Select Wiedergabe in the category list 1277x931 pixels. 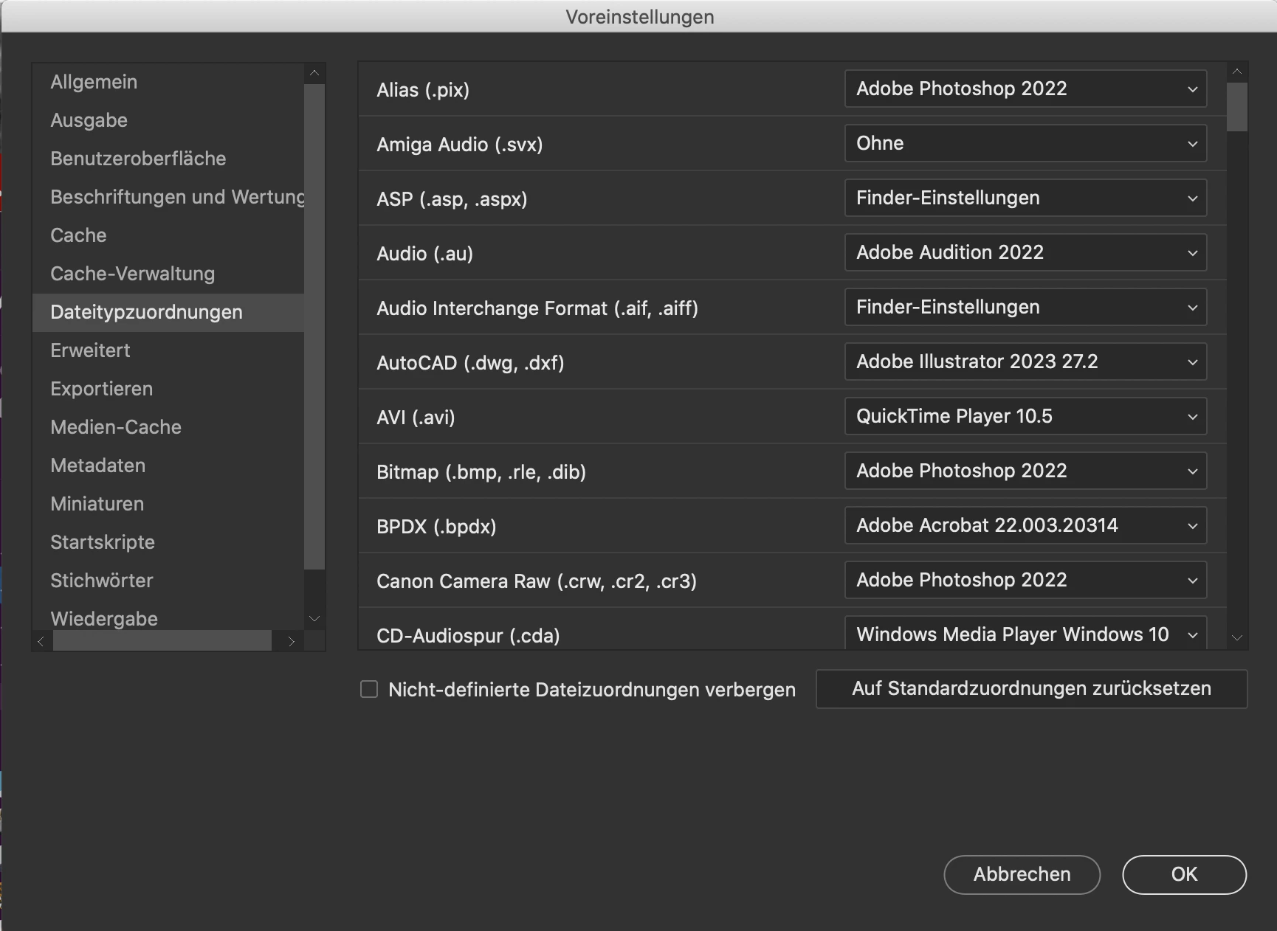(x=168, y=617)
